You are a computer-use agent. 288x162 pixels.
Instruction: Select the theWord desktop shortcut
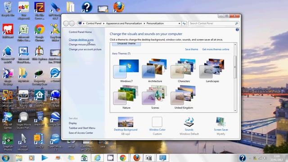[39, 119]
